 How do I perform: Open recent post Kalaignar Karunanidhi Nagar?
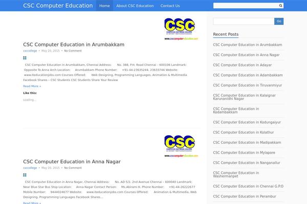click(244, 97)
